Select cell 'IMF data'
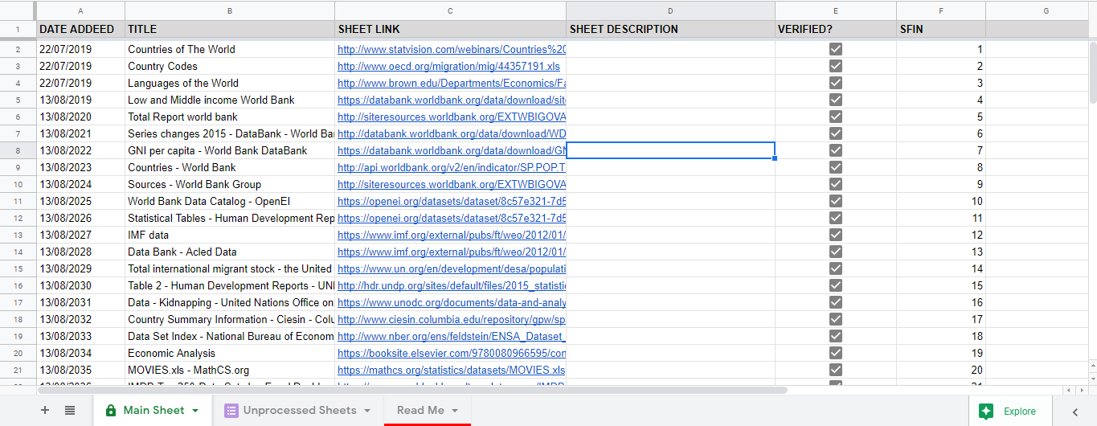This screenshot has width=1097, height=426. pyautogui.click(x=230, y=235)
